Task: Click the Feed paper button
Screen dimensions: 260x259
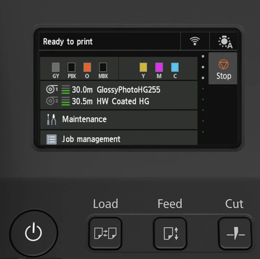Action: tap(170, 233)
